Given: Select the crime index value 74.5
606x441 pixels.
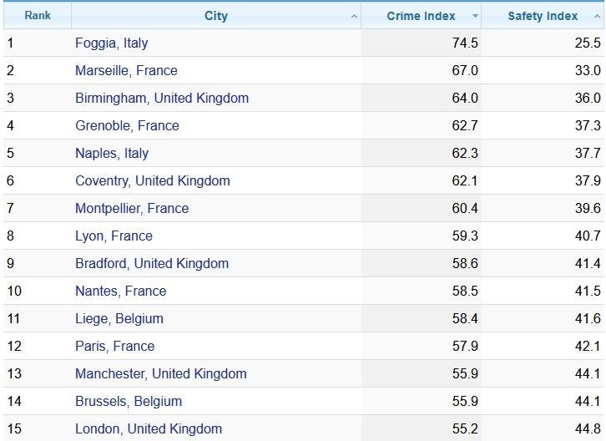Looking at the screenshot, I should click(x=465, y=43).
